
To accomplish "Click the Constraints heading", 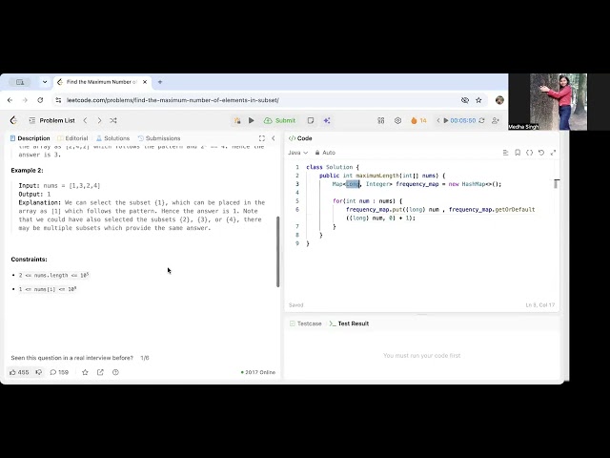I will tap(30, 260).
